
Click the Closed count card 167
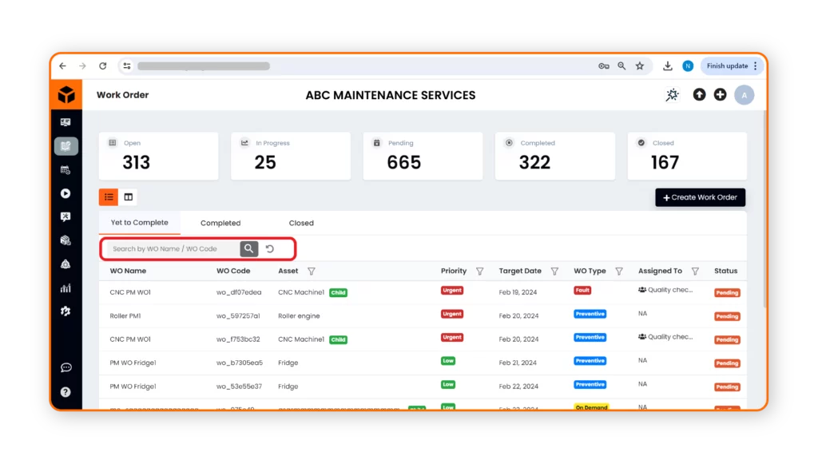[x=687, y=156]
